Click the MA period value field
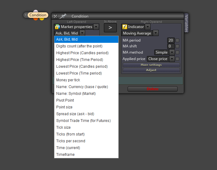 point(171,40)
